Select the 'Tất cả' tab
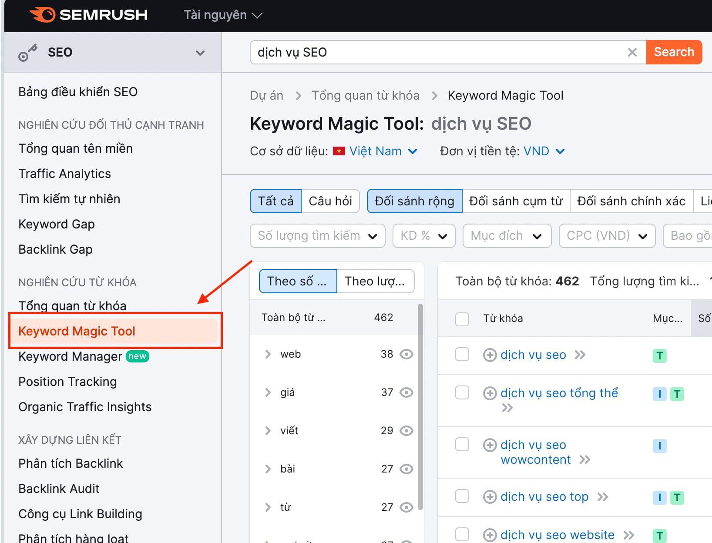 (x=275, y=201)
